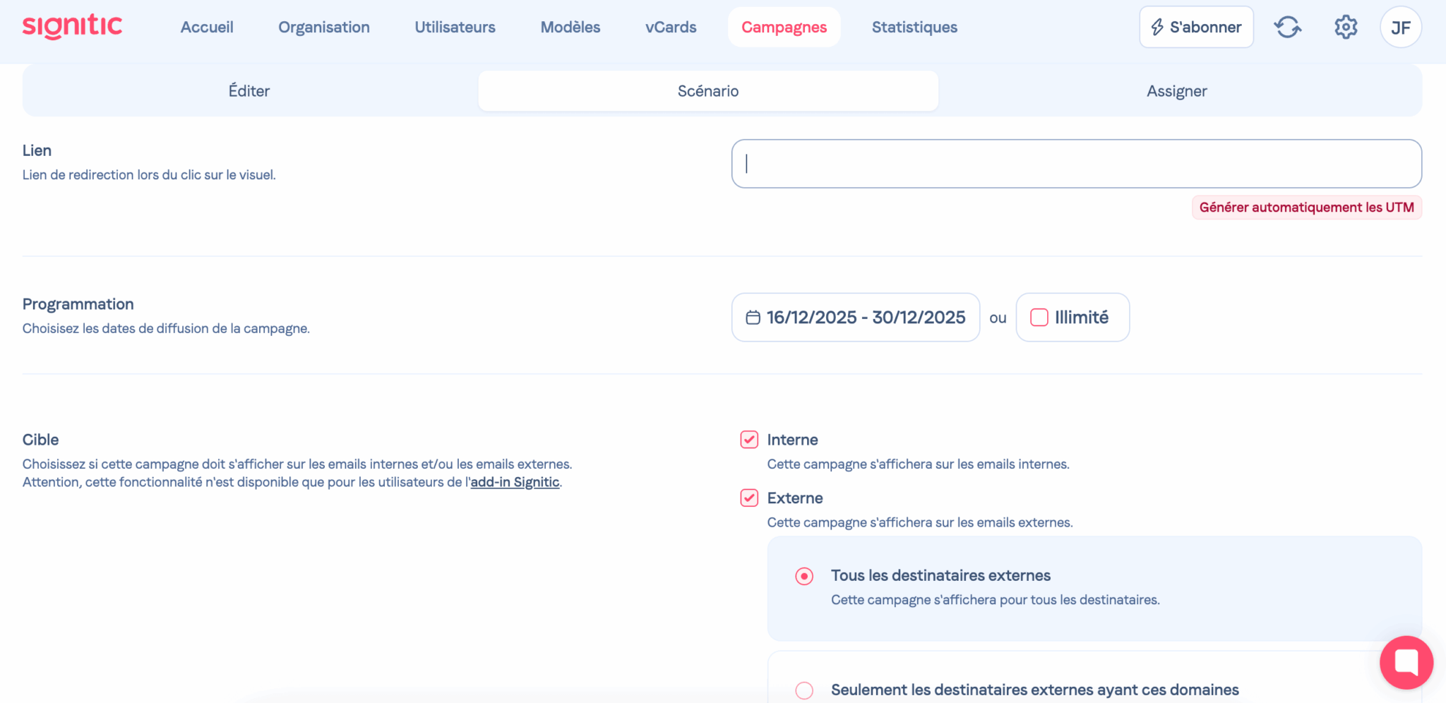The width and height of the screenshot is (1446, 703).
Task: Follow the add-in Signitic link
Action: pyautogui.click(x=515, y=482)
